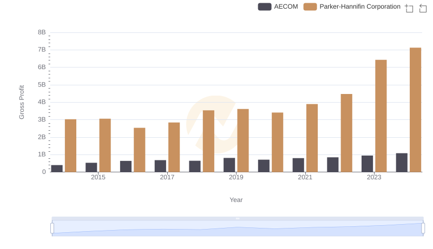Toggle AECOM series in legend

(278, 6)
